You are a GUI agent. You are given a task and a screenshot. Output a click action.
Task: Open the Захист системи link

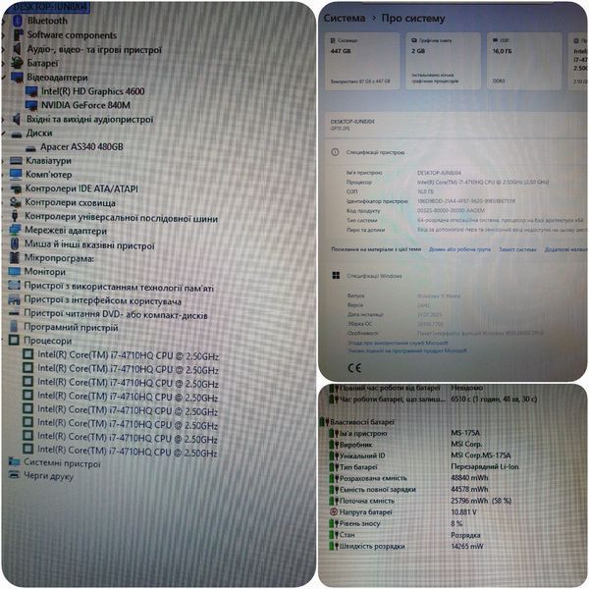coord(517,249)
